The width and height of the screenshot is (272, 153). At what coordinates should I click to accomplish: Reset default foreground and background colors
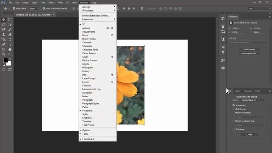pyautogui.click(x=4, y=65)
